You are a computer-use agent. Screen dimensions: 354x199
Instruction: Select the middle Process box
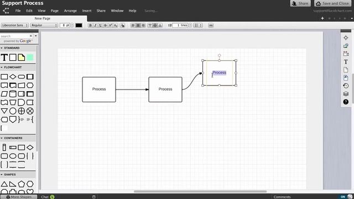pyautogui.click(x=165, y=90)
